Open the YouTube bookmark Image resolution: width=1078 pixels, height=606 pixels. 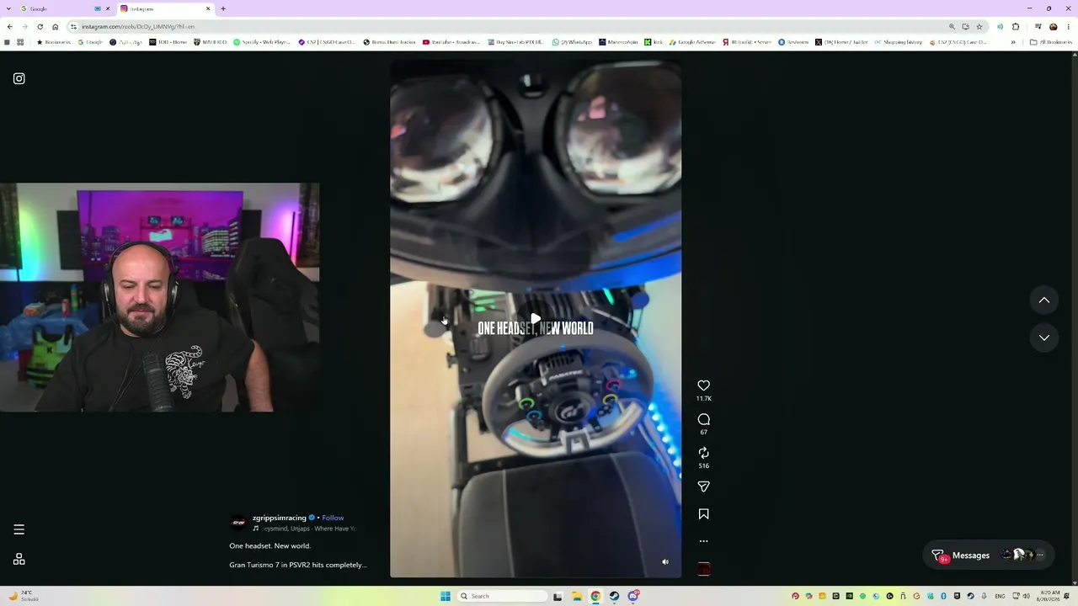click(x=451, y=42)
